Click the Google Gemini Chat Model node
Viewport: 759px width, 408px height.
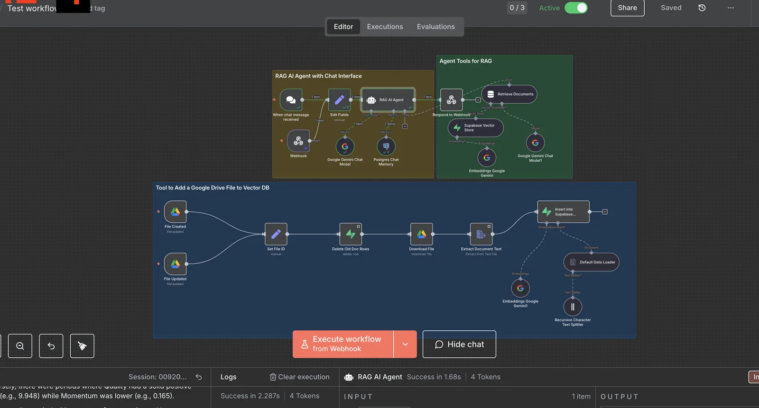(345, 146)
